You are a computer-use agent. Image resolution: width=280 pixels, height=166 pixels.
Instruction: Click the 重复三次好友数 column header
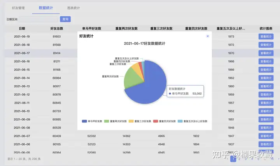[161, 28]
